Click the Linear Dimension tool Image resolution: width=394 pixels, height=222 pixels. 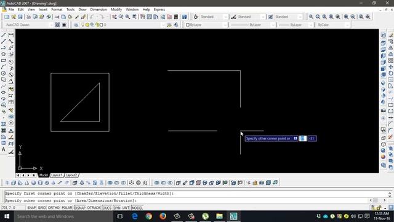point(11,35)
